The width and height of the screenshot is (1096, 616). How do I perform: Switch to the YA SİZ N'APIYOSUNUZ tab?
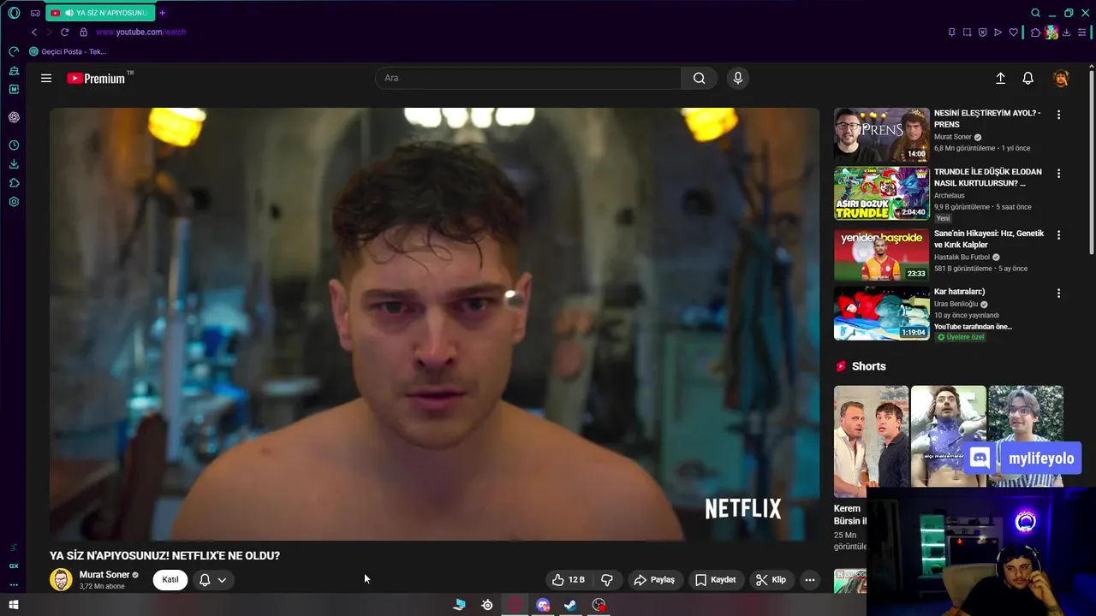tap(101, 13)
